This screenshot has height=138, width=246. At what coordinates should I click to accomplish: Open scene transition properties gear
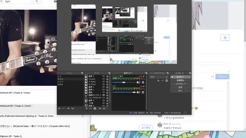(166, 80)
